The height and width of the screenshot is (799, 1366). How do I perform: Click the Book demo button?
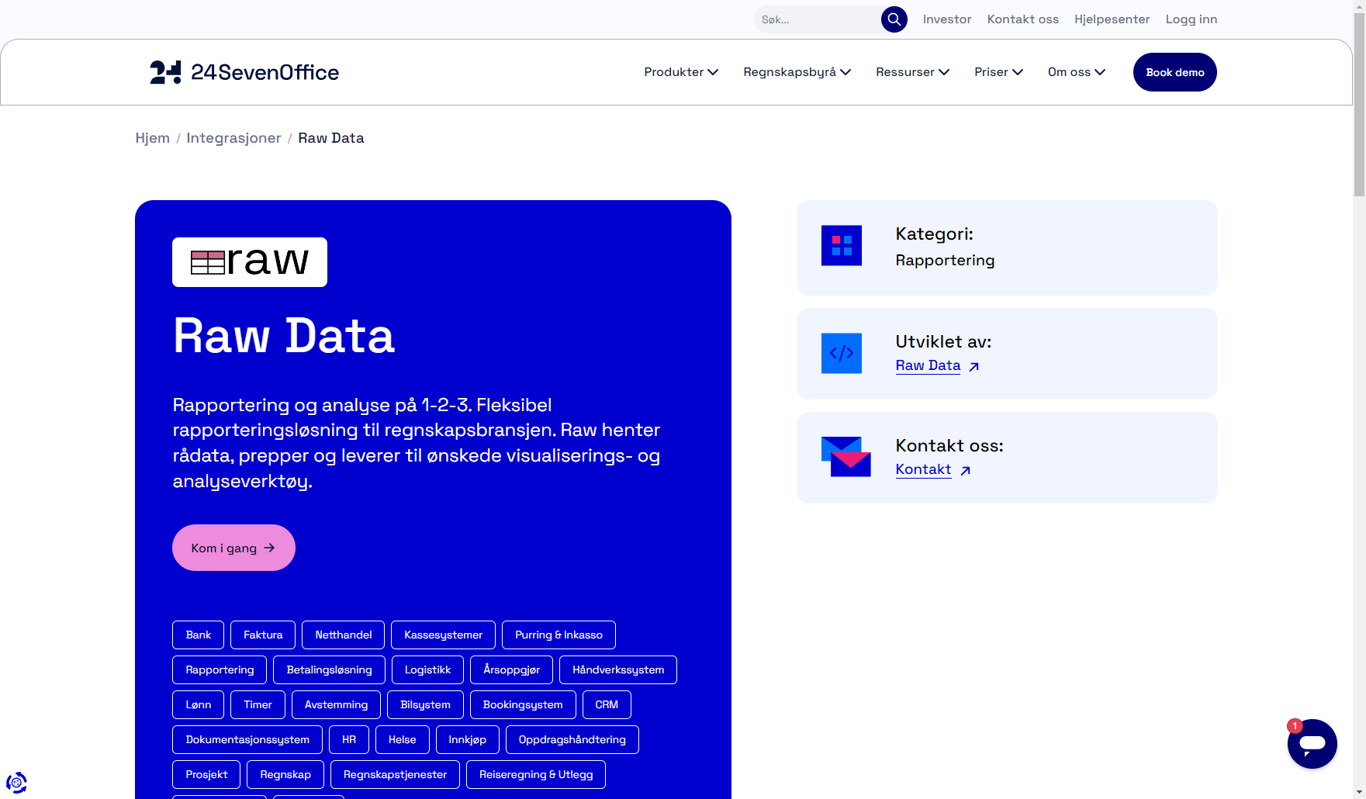click(1174, 72)
